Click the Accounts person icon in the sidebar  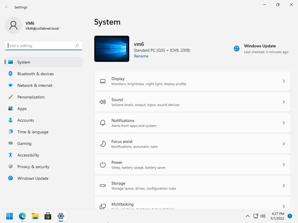tap(10, 120)
